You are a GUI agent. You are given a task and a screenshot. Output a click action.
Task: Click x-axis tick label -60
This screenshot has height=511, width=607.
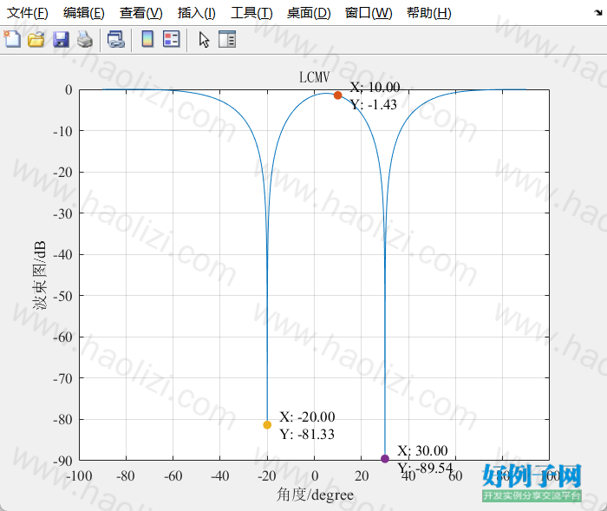click(x=173, y=475)
